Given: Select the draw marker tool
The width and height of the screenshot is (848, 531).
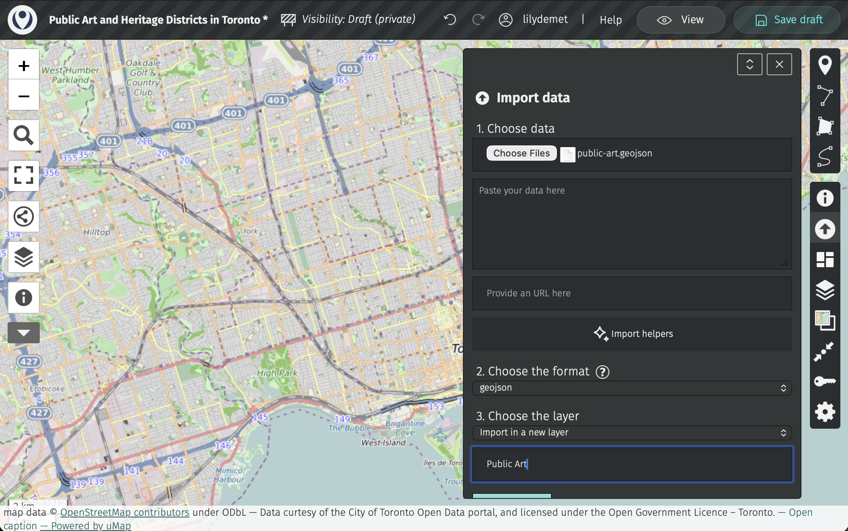Looking at the screenshot, I should (x=825, y=65).
